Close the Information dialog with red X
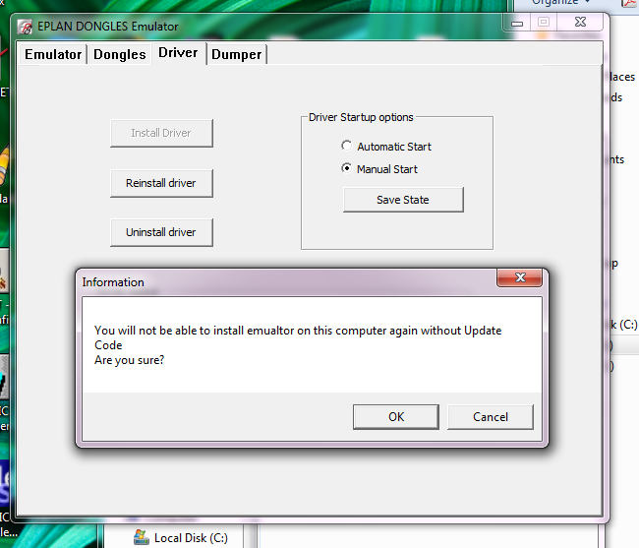The image size is (639, 548). (520, 277)
